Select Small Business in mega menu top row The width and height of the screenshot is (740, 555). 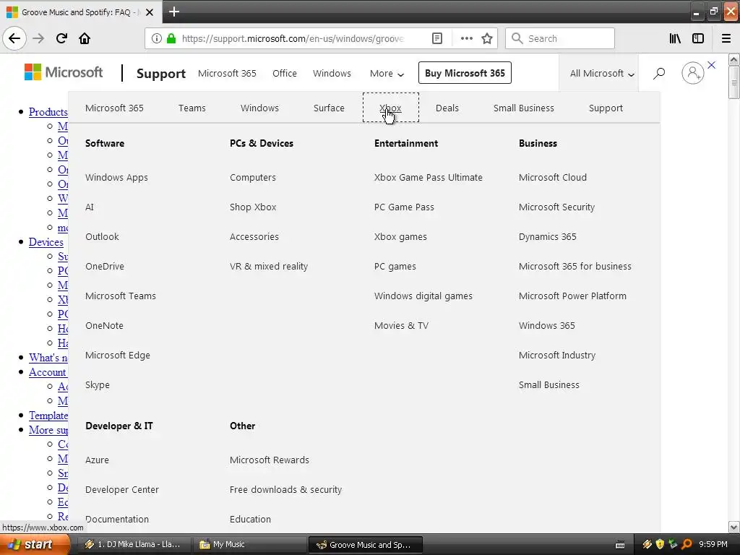tap(524, 108)
